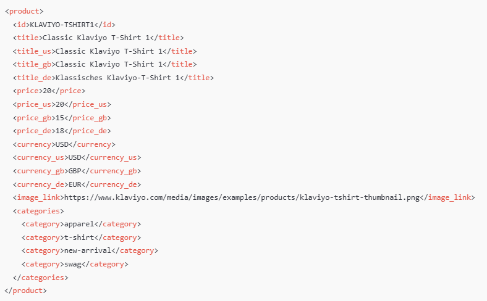
Task: Click the GBP currency value
Action: (75, 171)
